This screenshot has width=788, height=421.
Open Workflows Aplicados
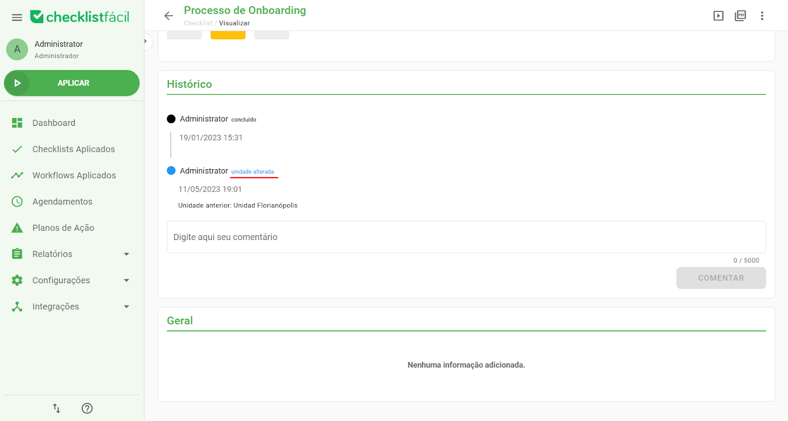coord(74,175)
